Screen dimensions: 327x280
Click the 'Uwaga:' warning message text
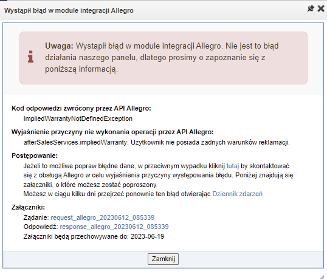click(x=162, y=58)
